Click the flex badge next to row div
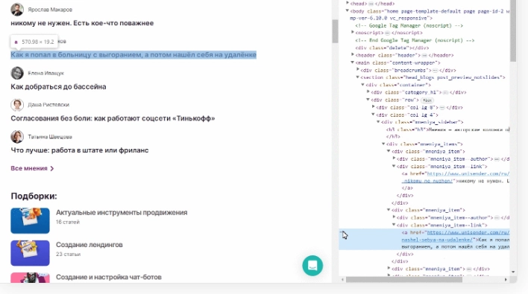528x294 pixels. click(427, 100)
